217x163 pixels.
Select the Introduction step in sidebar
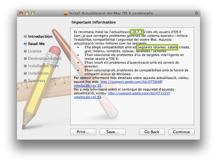tap(40, 36)
